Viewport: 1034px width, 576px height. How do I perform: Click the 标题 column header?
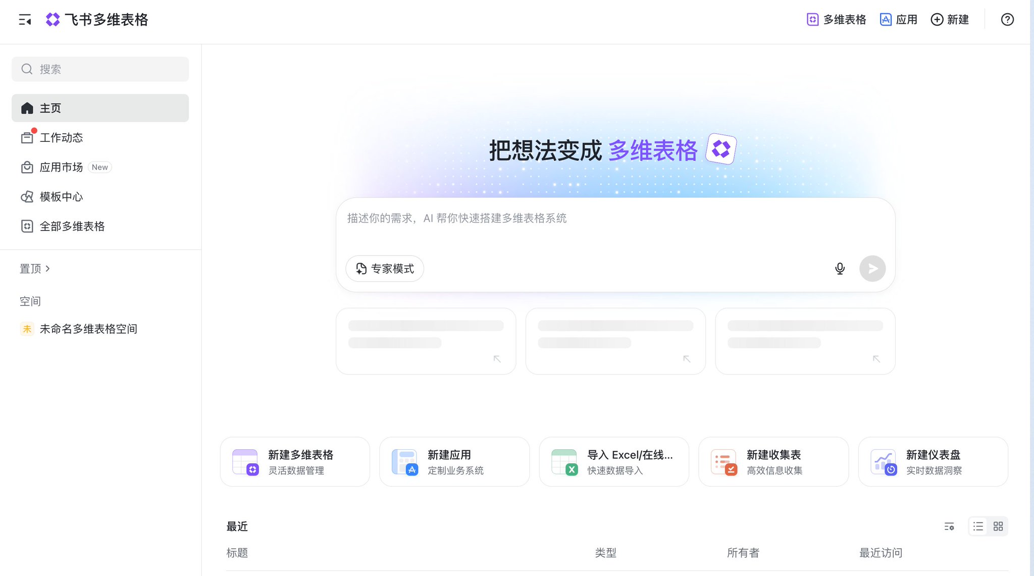237,553
